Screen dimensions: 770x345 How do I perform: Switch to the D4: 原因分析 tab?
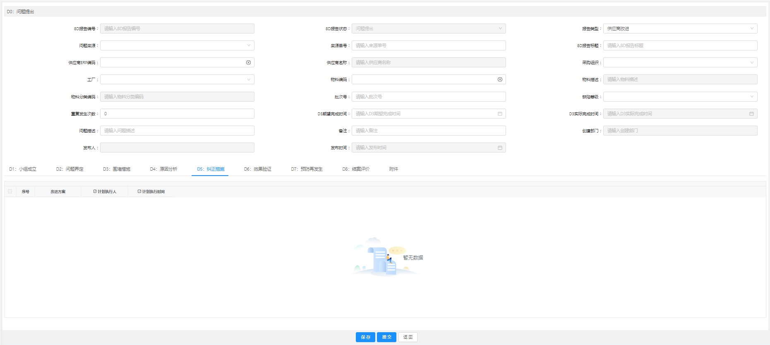pos(163,169)
